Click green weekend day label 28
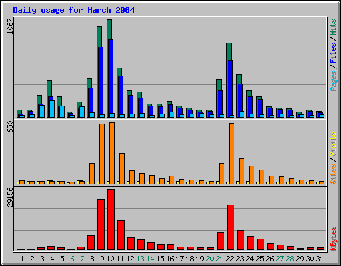The height and width of the screenshot is (266, 341). tap(290, 259)
